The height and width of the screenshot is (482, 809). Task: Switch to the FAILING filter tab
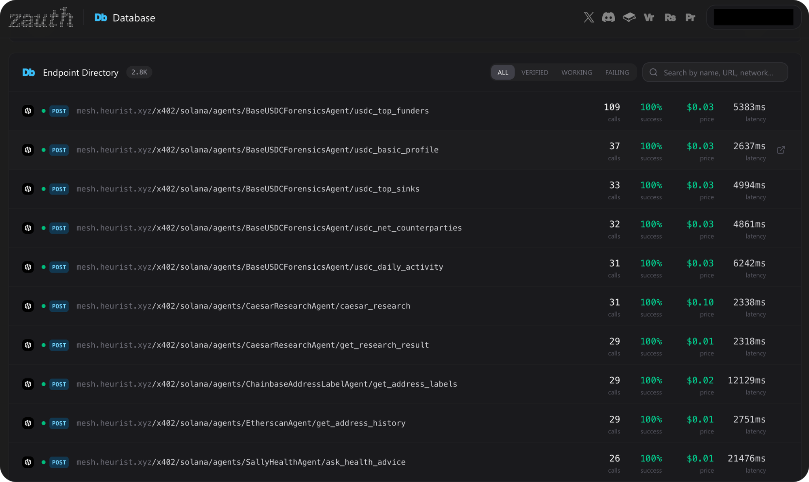(x=617, y=72)
